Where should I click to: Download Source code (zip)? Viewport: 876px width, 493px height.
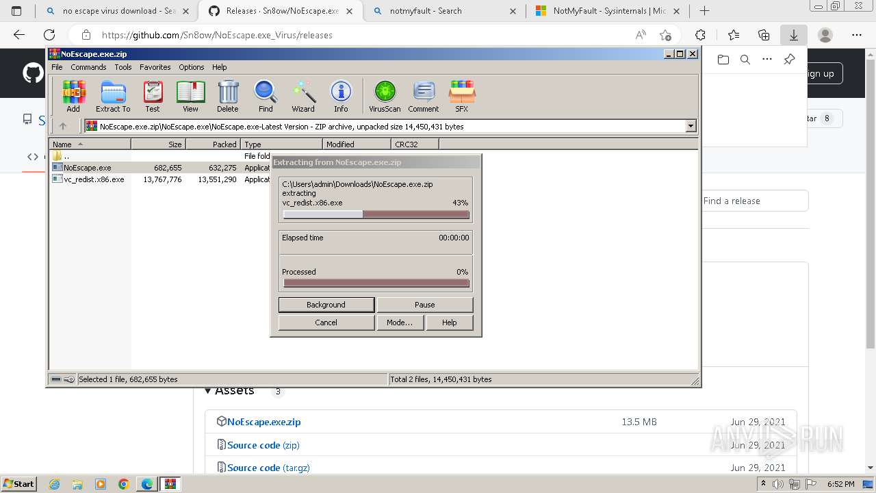click(x=263, y=445)
